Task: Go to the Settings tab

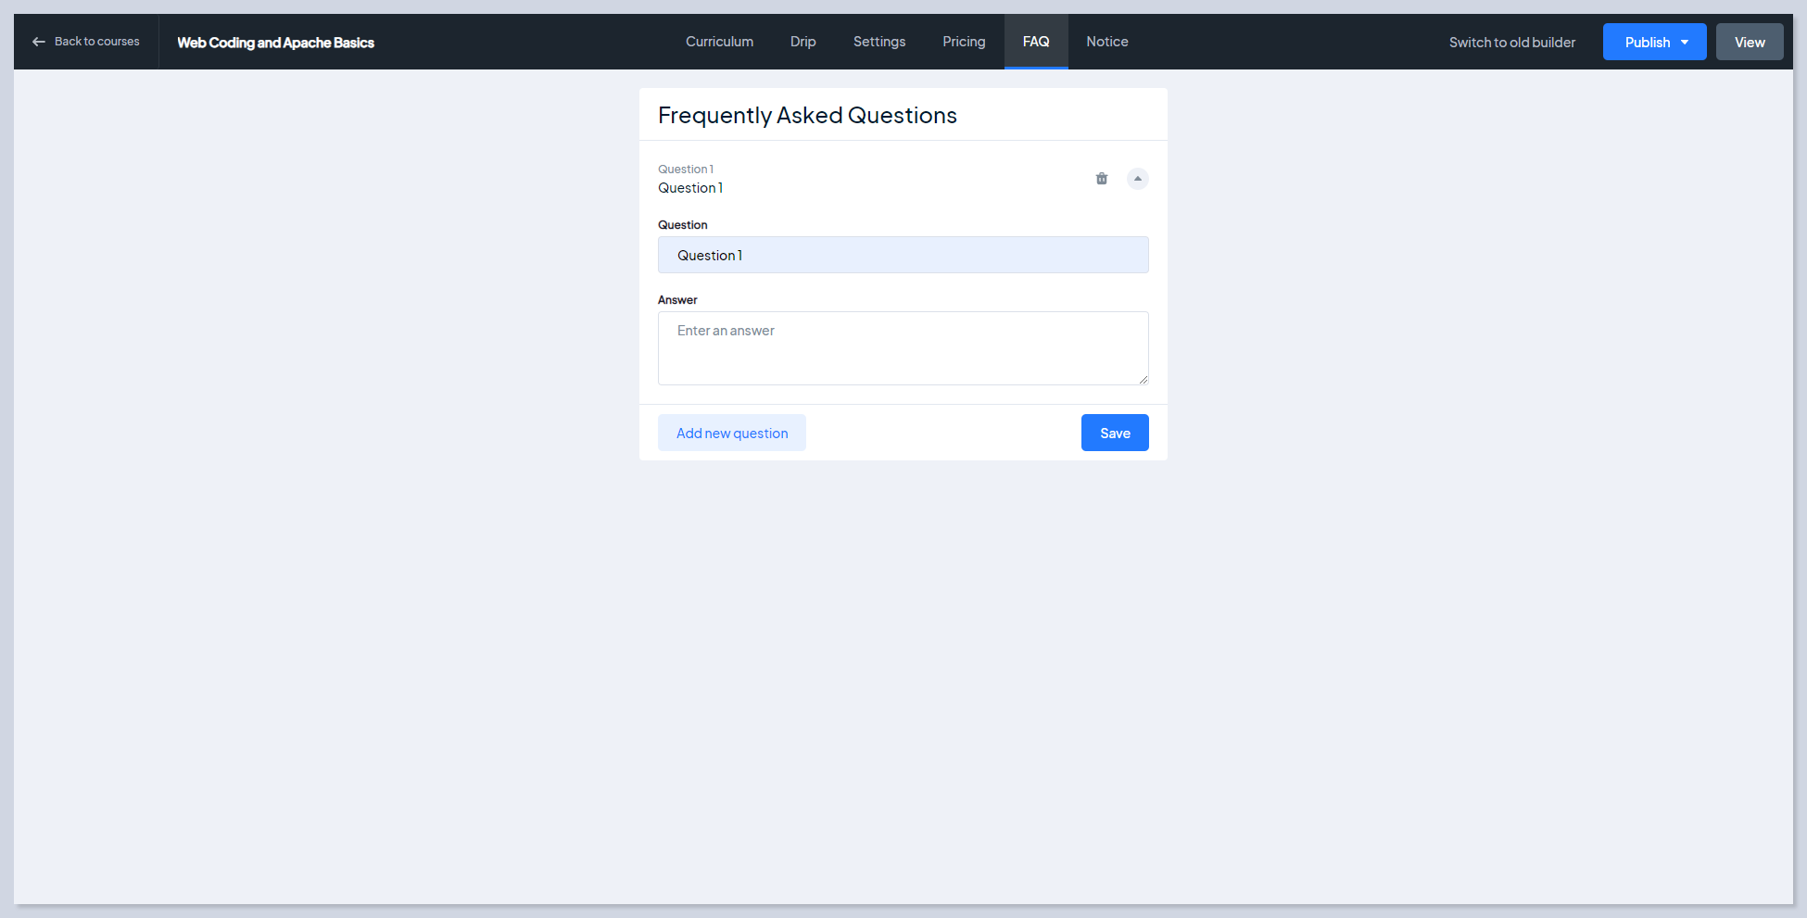Action: click(x=878, y=42)
